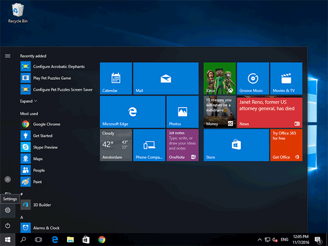This screenshot has width=328, height=246.
Task: Open the Money live tile
Action: [x=220, y=112]
